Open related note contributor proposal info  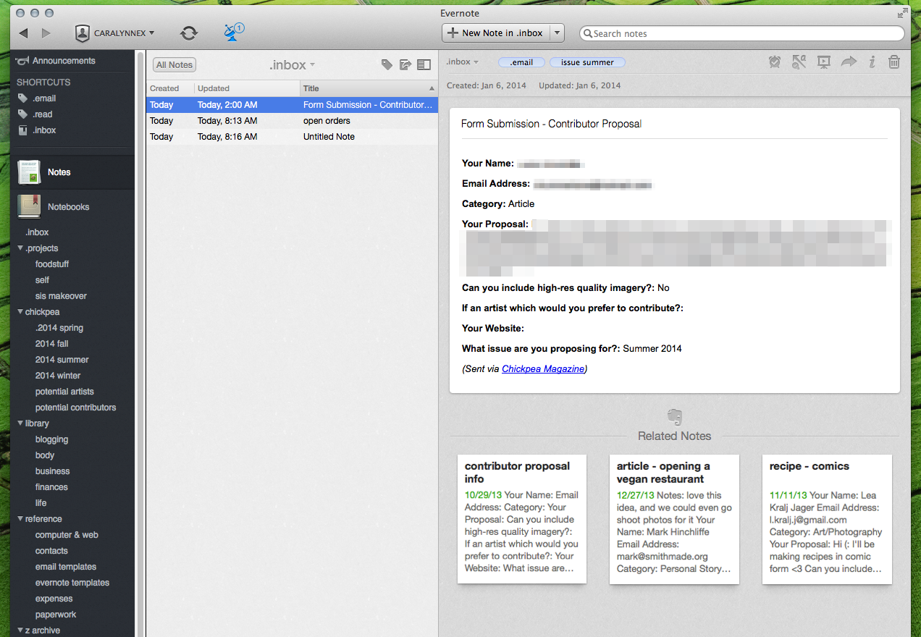pos(522,519)
